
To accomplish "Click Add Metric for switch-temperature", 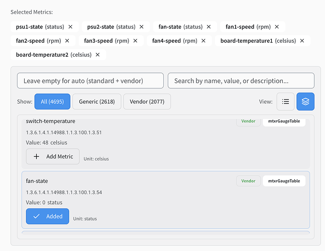I will 53,157.
